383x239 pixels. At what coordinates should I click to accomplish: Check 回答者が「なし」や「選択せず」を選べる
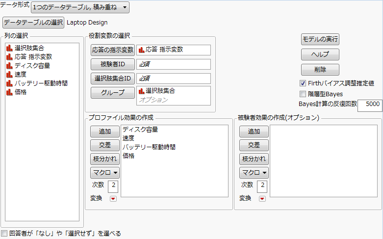(x=4, y=234)
